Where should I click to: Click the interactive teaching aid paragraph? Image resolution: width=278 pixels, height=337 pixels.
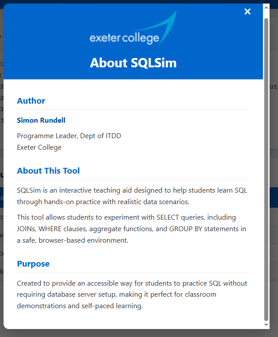(132, 196)
